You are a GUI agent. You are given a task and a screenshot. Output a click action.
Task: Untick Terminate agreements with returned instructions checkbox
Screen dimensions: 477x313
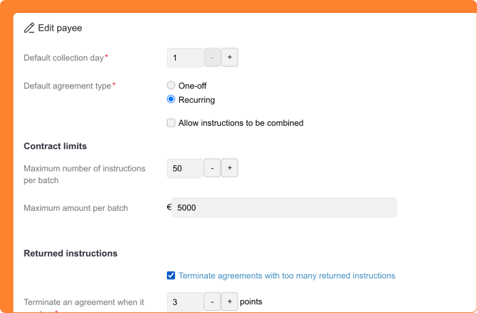click(171, 276)
